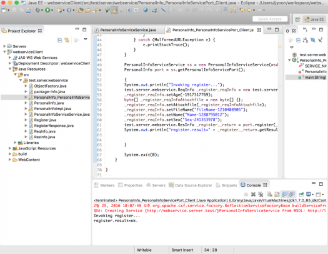Screen dimensions: 328x254
Task: Expand the WebContent folder node
Action: (9, 160)
